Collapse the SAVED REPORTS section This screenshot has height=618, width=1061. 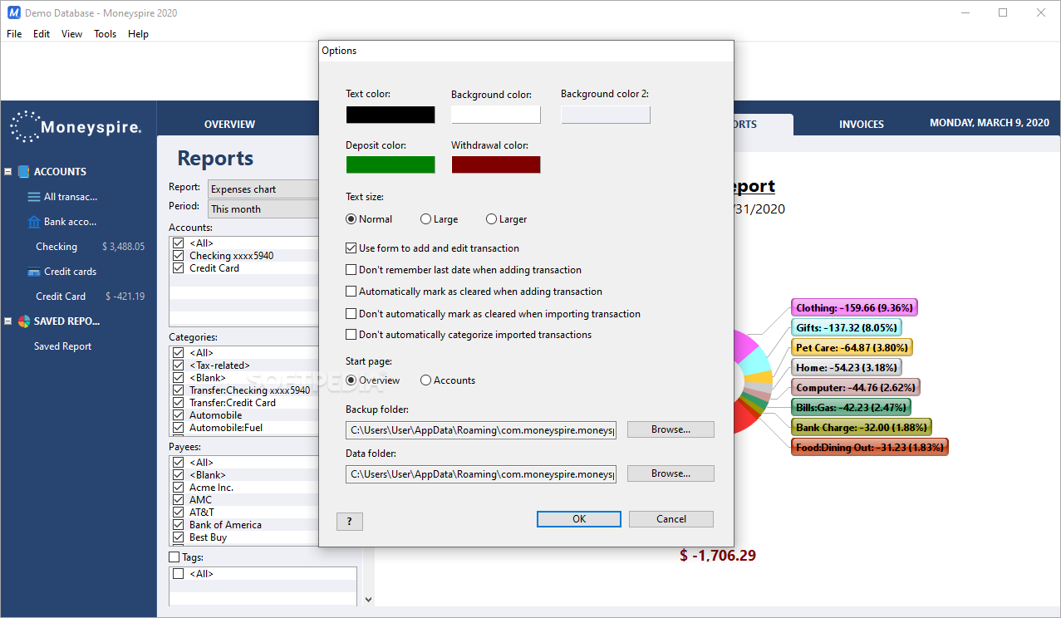coord(7,321)
